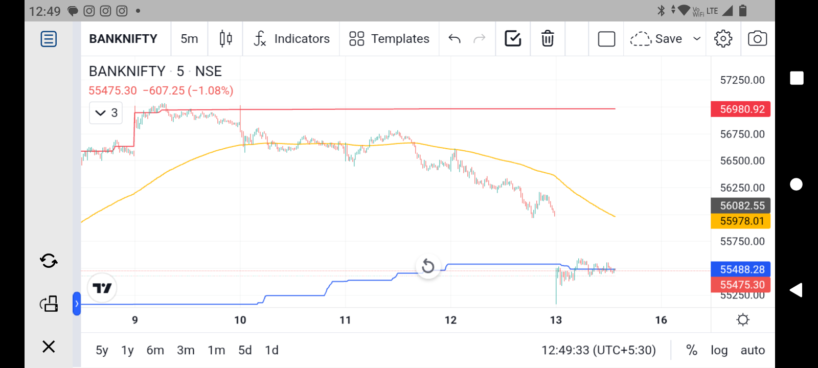The width and height of the screenshot is (818, 368).
Task: Collapse the indicator legend showing 3
Action: coord(106,113)
